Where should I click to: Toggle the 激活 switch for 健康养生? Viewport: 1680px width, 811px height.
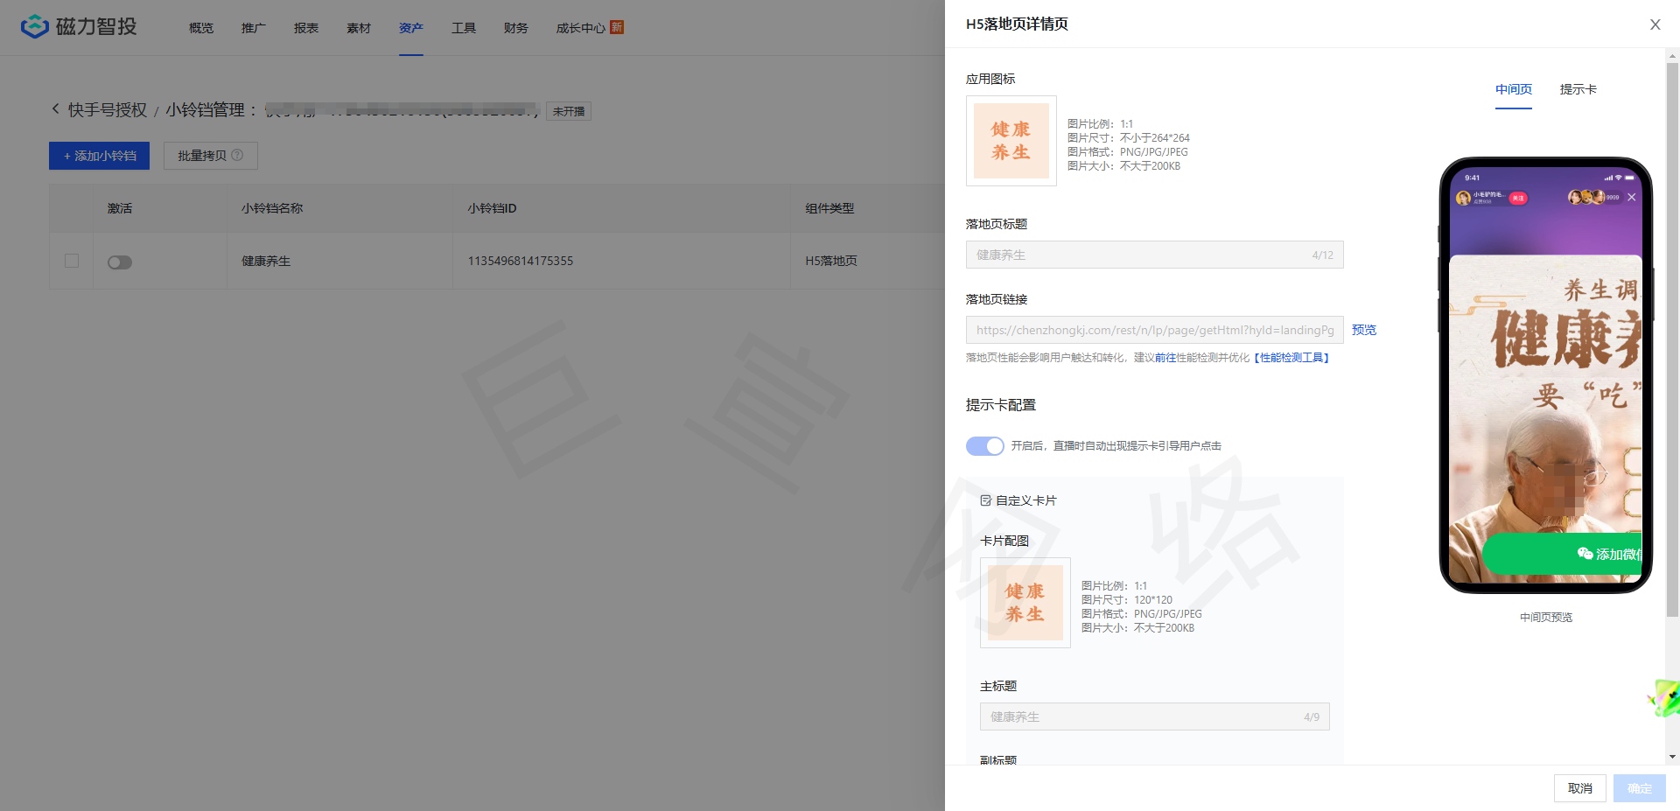(x=120, y=262)
